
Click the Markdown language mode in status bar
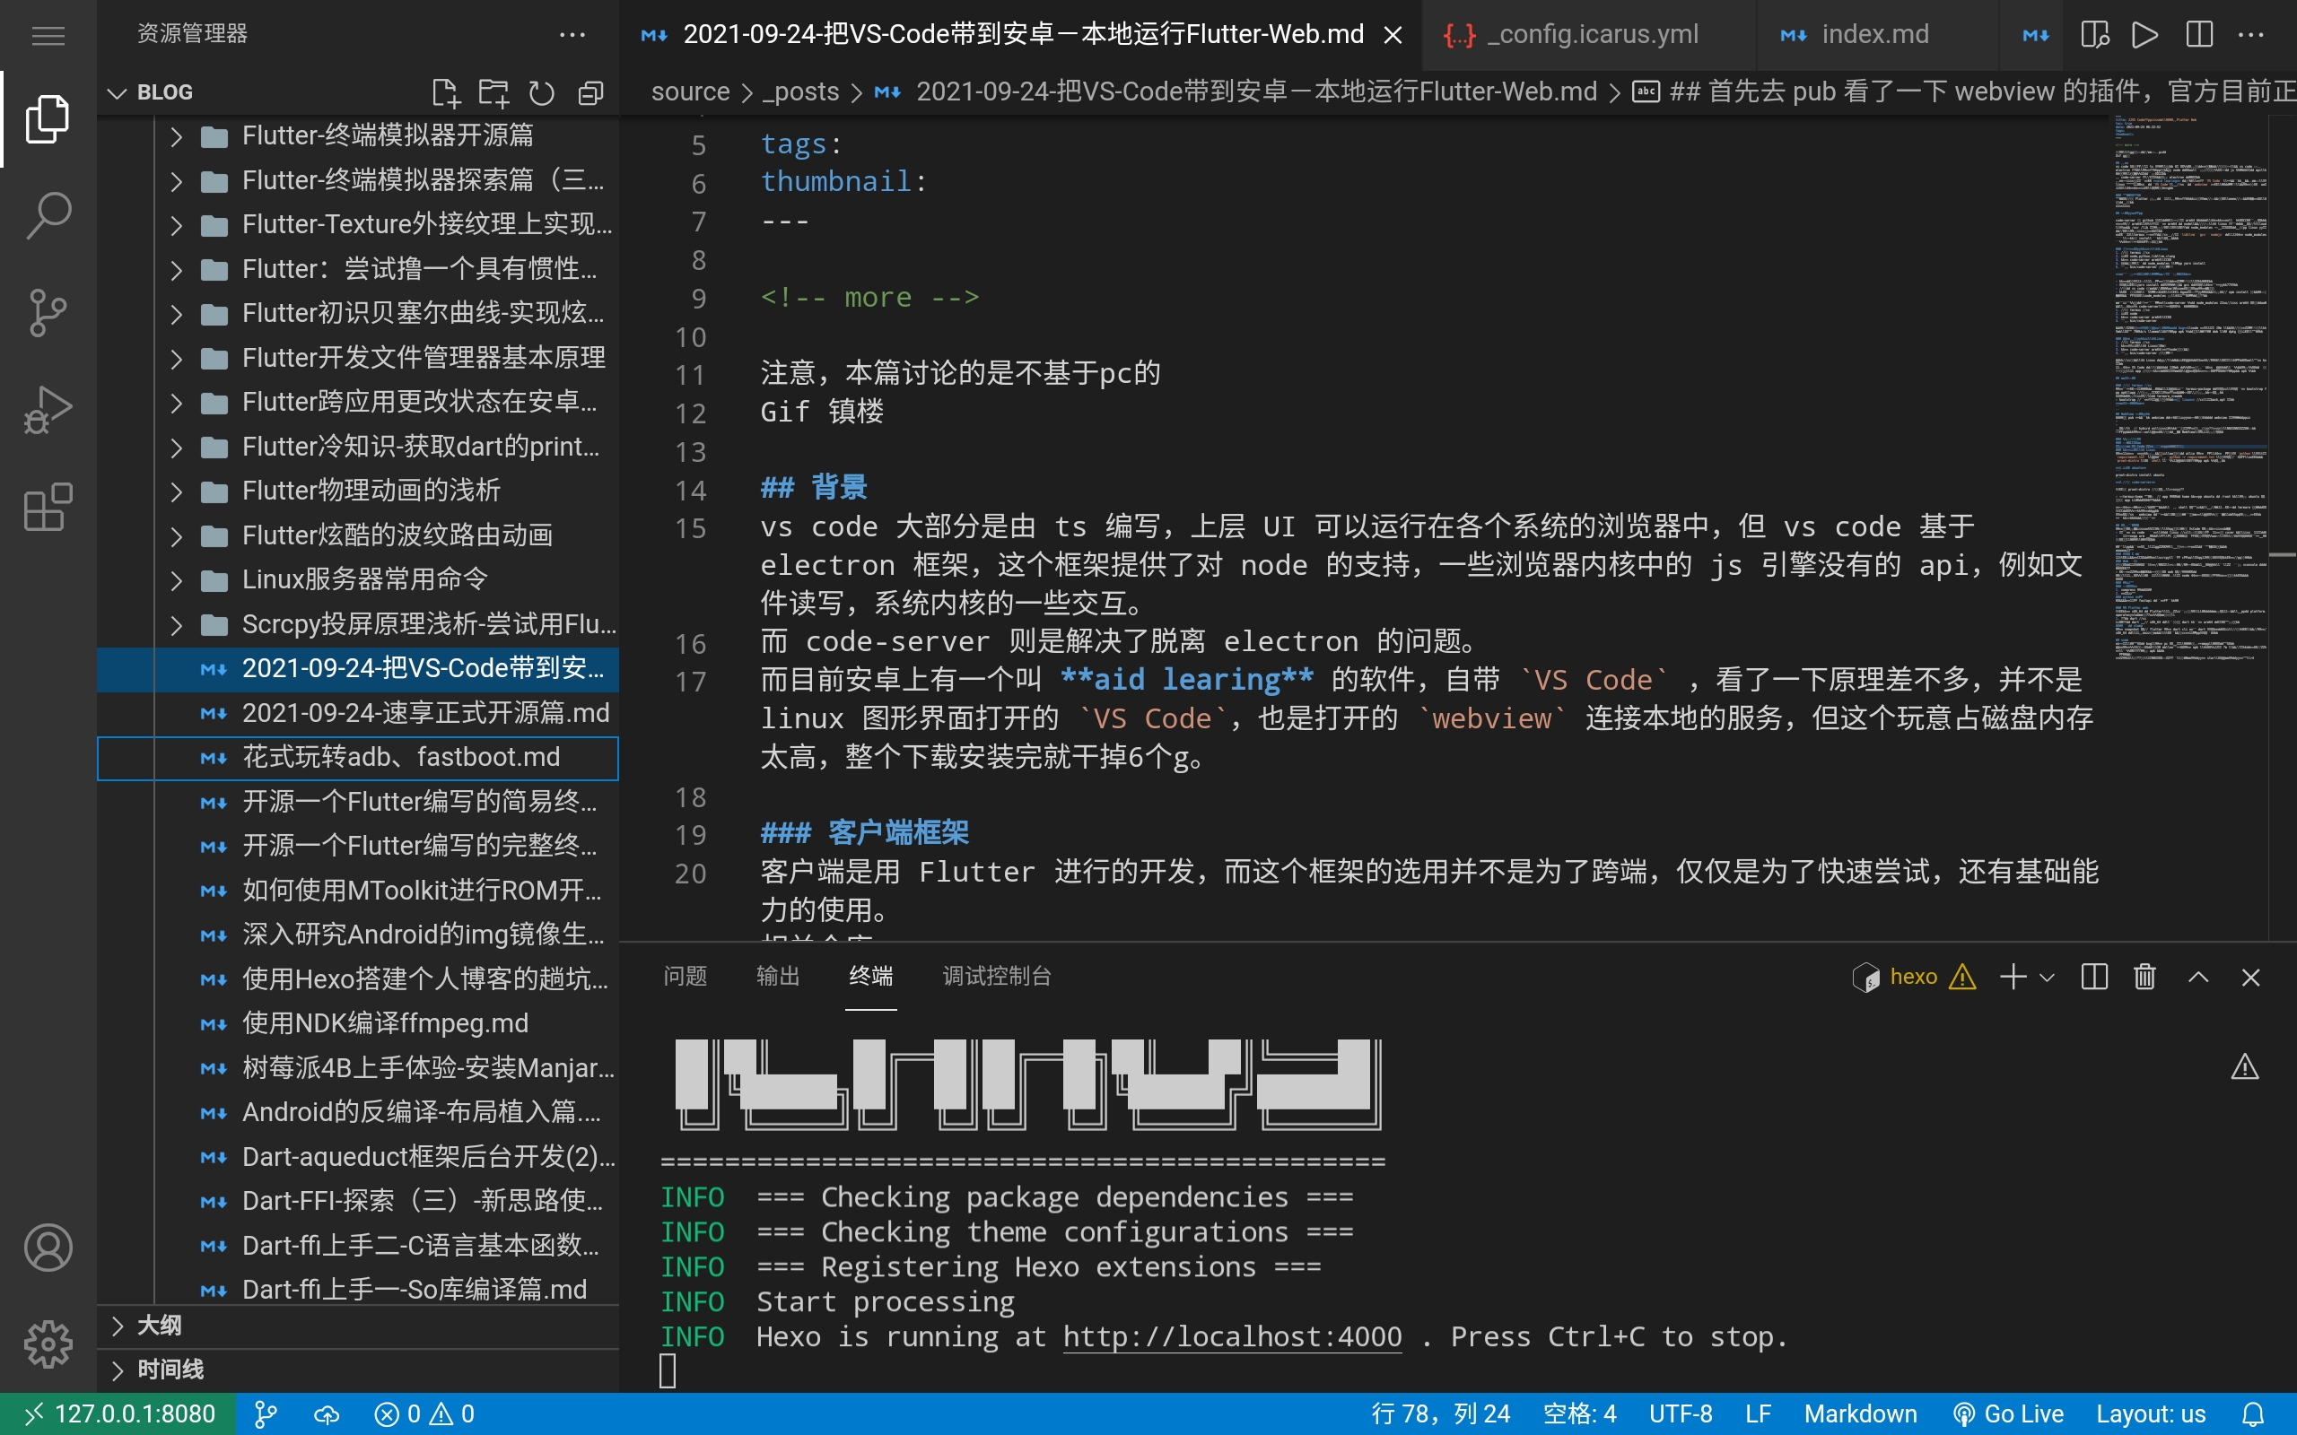coord(1859,1414)
